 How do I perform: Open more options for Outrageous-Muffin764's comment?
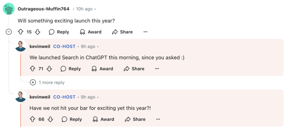tap(145, 32)
